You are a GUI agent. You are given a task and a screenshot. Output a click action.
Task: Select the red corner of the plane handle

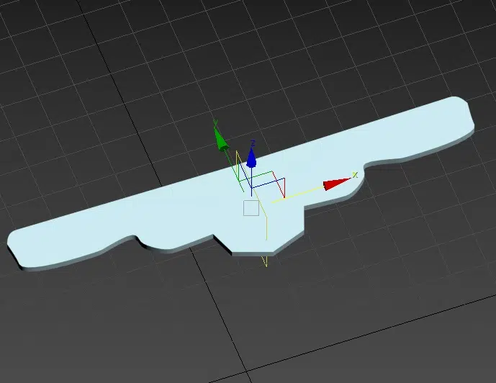284,188
